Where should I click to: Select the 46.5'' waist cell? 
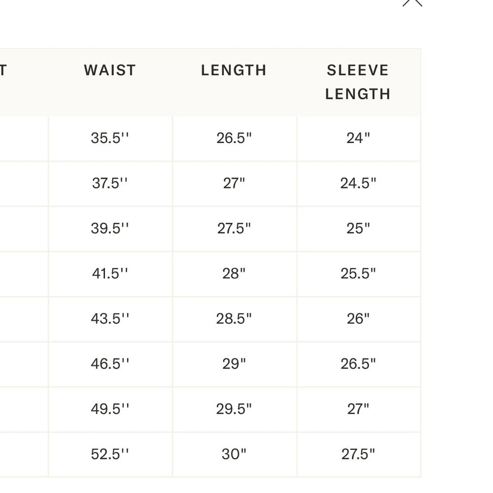click(x=110, y=364)
